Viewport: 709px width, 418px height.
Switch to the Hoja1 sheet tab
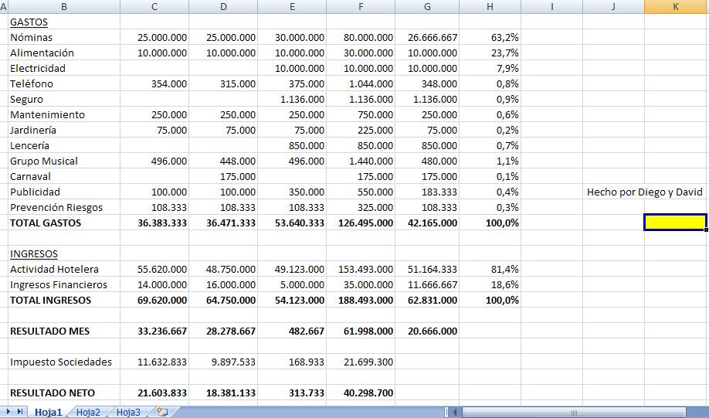tap(49, 412)
